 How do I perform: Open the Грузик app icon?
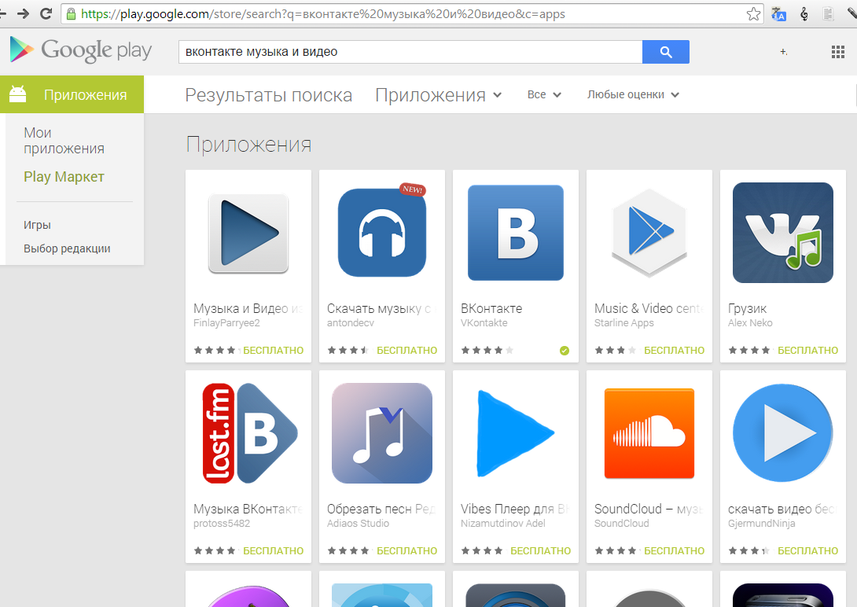coord(782,233)
